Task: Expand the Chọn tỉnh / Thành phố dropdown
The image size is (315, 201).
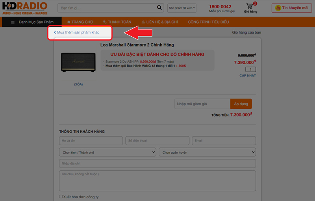Action: tap(107, 152)
